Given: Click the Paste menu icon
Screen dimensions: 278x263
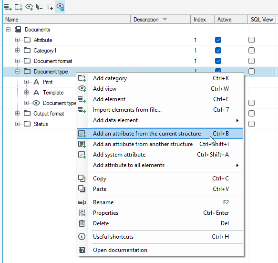Looking at the screenshot, I should coord(82,189).
